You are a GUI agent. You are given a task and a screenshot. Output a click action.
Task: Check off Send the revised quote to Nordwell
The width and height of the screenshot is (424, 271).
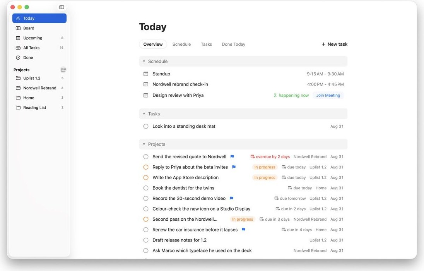tap(146, 157)
